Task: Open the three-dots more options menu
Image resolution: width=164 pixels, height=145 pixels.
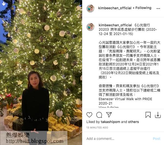Action: tap(158, 8)
